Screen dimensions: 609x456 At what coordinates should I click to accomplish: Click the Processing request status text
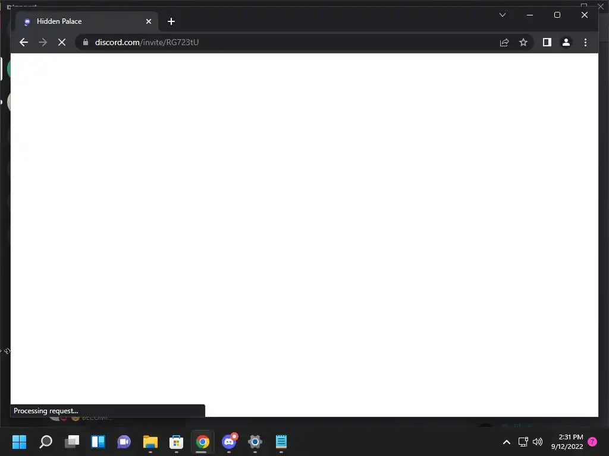pos(46,411)
